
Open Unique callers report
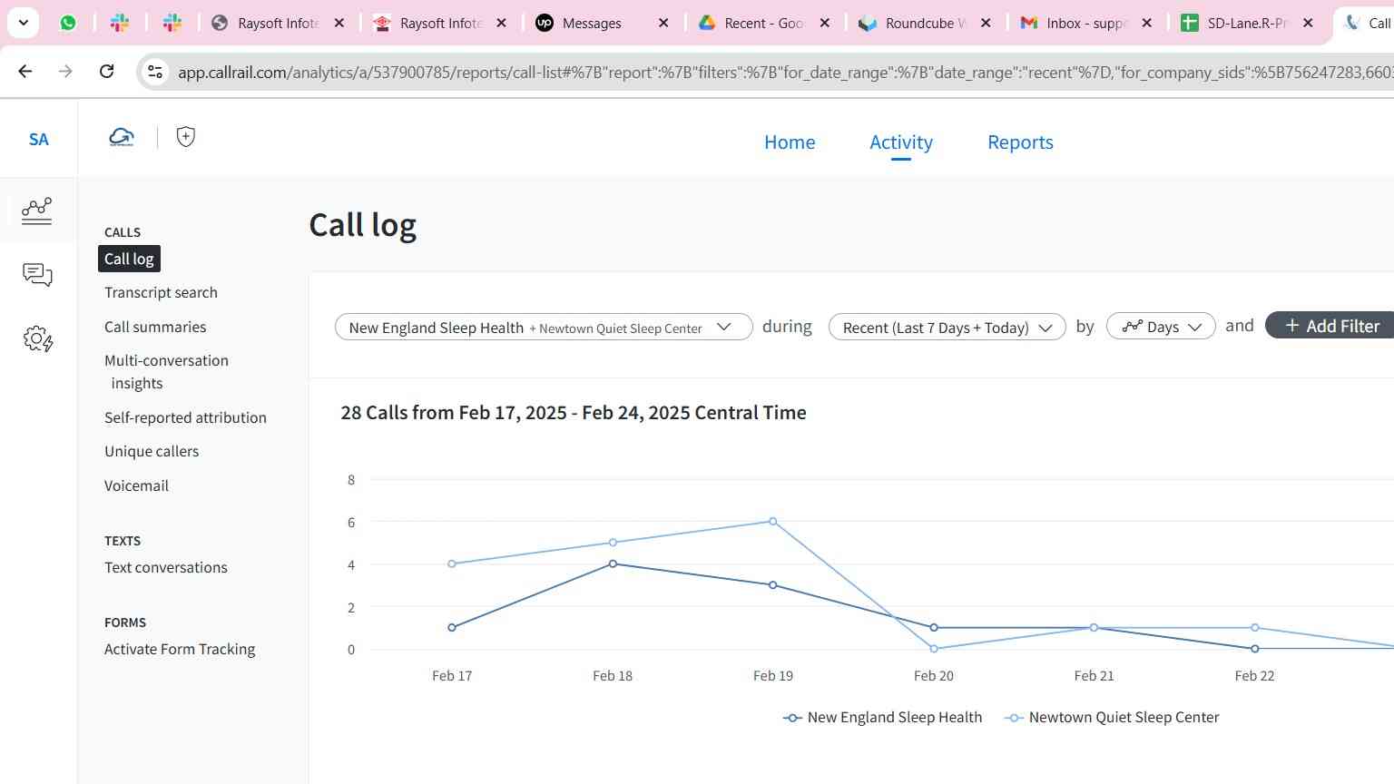click(152, 451)
